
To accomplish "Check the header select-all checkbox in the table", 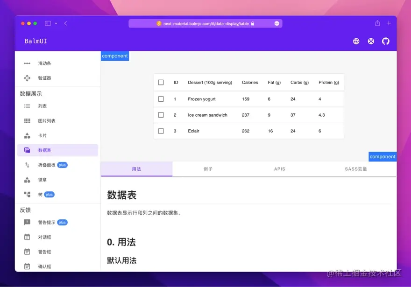I will 161,82.
